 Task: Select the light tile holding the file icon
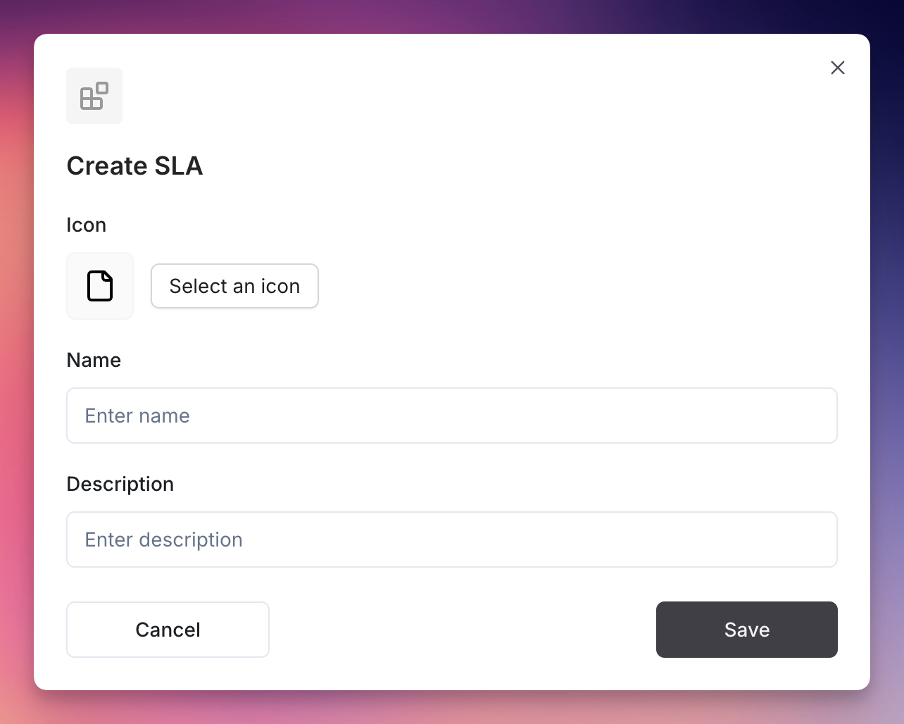coord(100,286)
